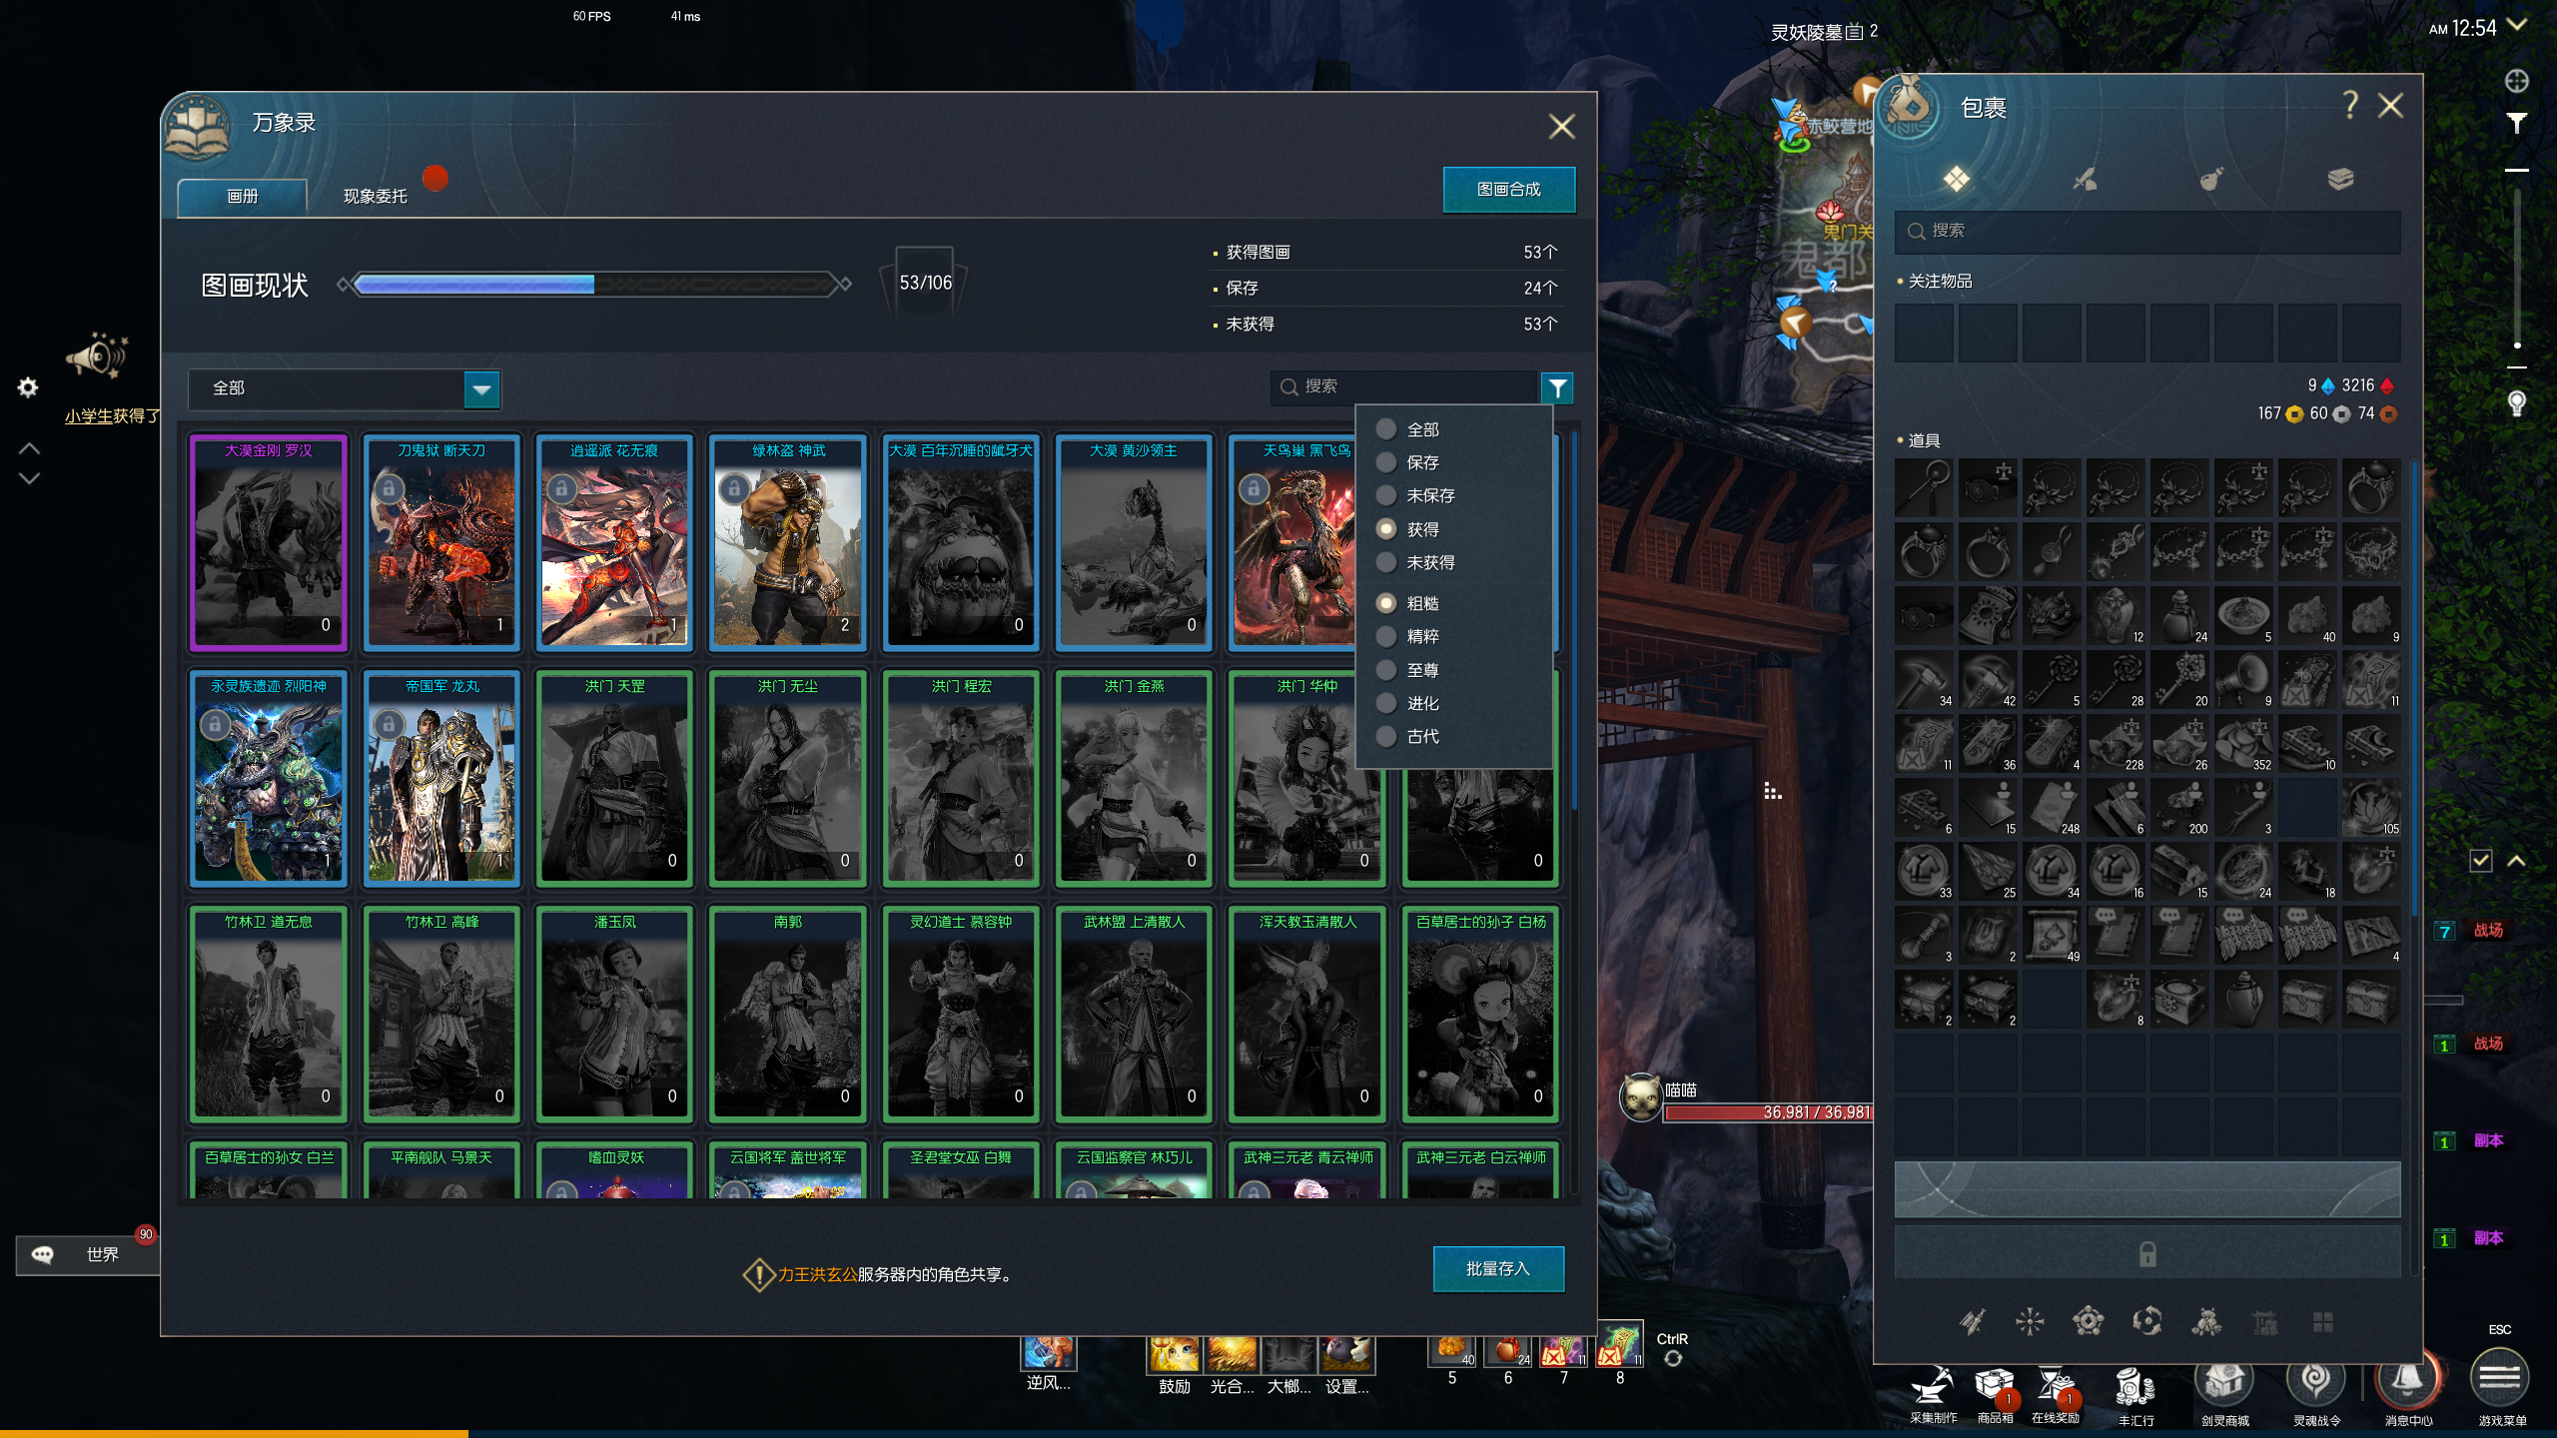The width and height of the screenshot is (2557, 1438).
Task: Open the 游戏菜单 game menu icon
Action: pyautogui.click(x=2499, y=1380)
